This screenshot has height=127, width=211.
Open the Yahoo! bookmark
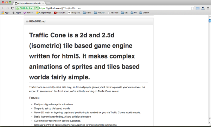point(28,13)
